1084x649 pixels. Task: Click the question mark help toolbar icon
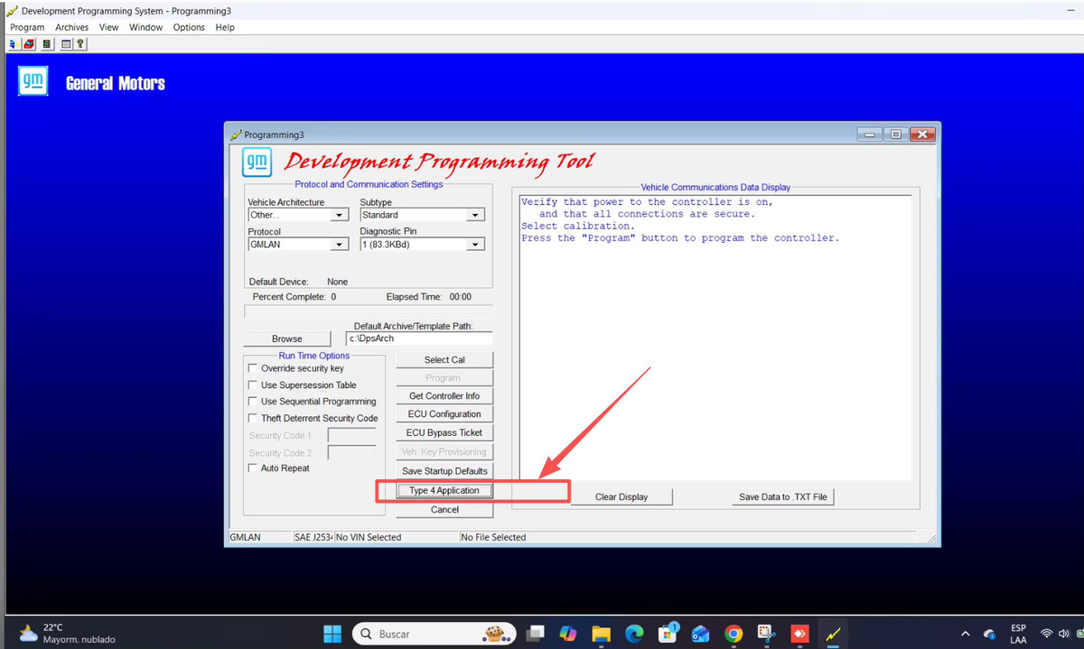[x=80, y=43]
